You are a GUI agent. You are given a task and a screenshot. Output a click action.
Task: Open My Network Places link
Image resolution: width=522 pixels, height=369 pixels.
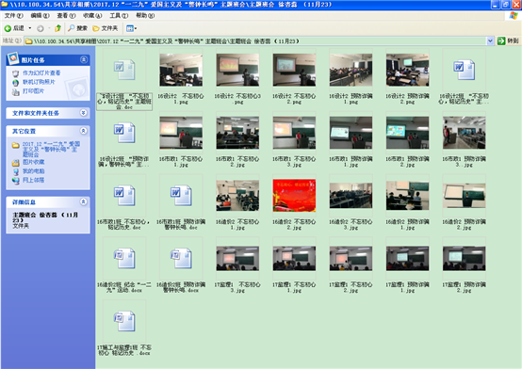click(33, 180)
